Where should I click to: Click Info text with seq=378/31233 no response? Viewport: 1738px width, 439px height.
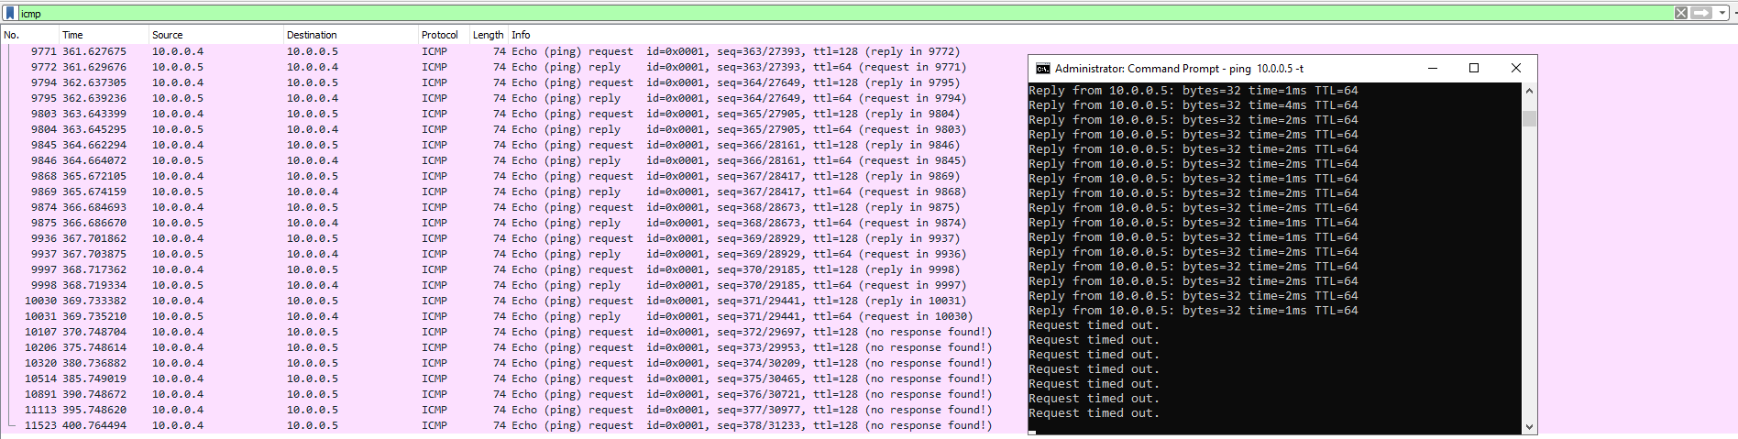(x=752, y=426)
